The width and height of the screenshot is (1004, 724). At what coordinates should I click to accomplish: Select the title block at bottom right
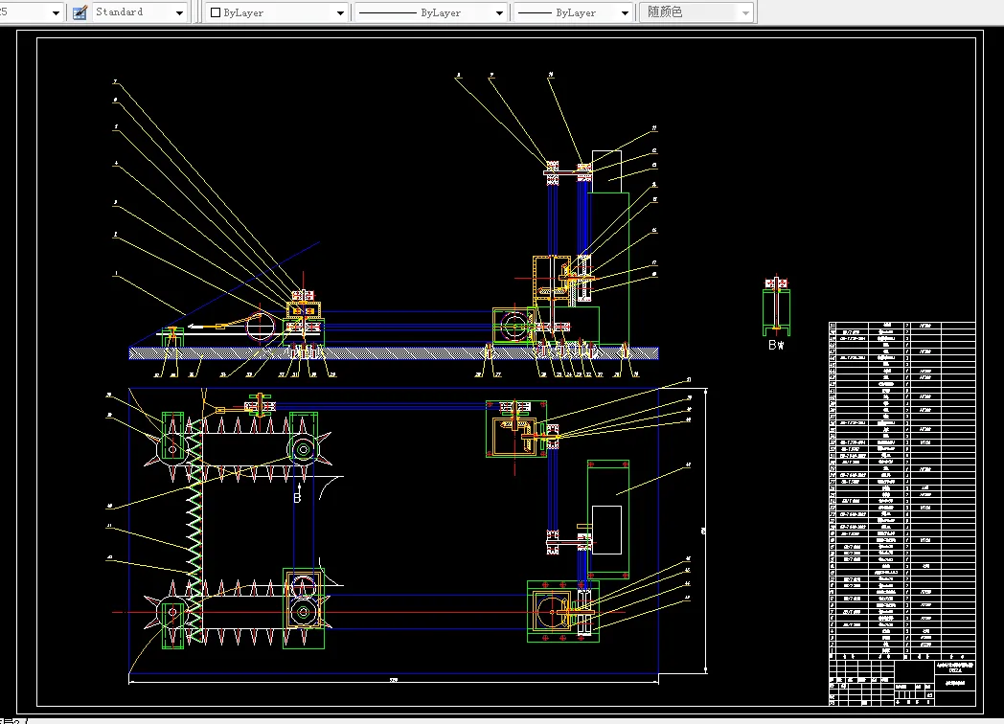pyautogui.click(x=901, y=683)
